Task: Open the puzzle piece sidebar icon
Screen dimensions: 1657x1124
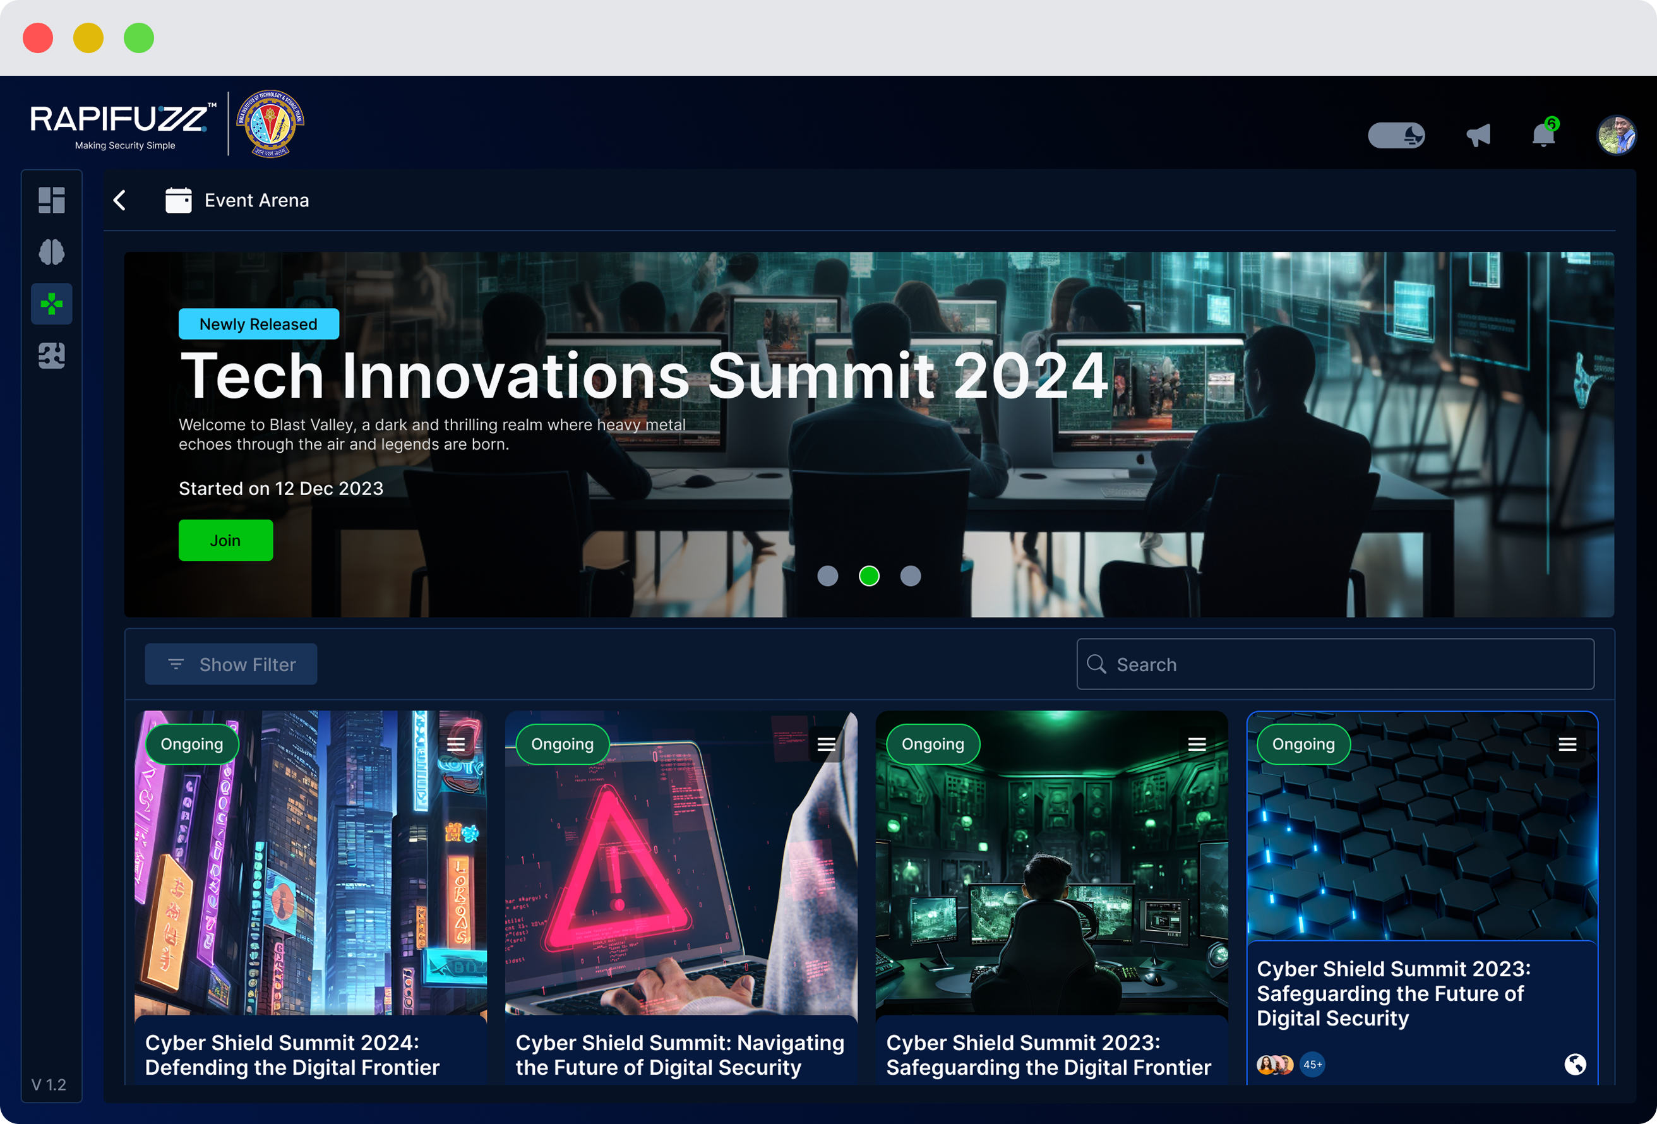Action: point(51,355)
